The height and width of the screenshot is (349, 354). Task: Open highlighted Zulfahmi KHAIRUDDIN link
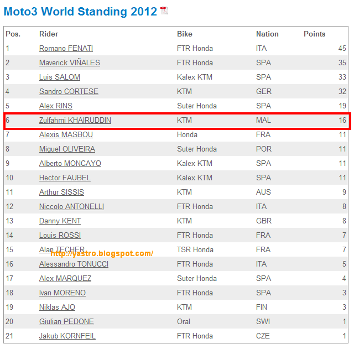pyautogui.click(x=75, y=120)
